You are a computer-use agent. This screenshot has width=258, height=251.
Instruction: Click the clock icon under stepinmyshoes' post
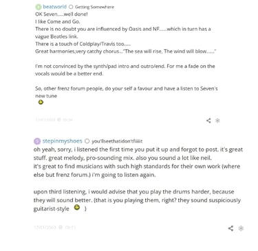61,227
